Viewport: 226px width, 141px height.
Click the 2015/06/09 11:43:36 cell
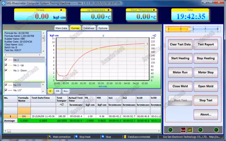(43, 116)
